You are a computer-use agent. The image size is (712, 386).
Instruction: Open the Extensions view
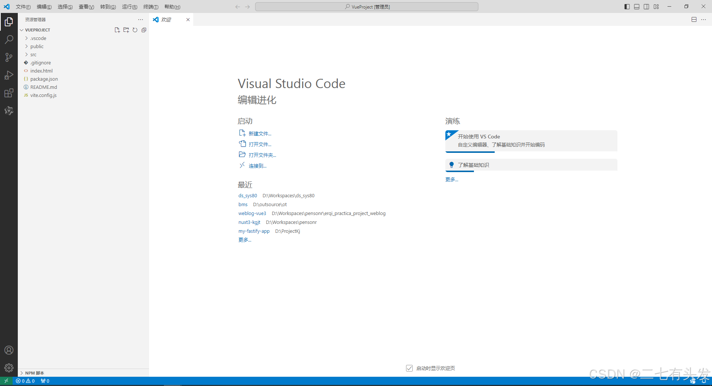coord(9,93)
